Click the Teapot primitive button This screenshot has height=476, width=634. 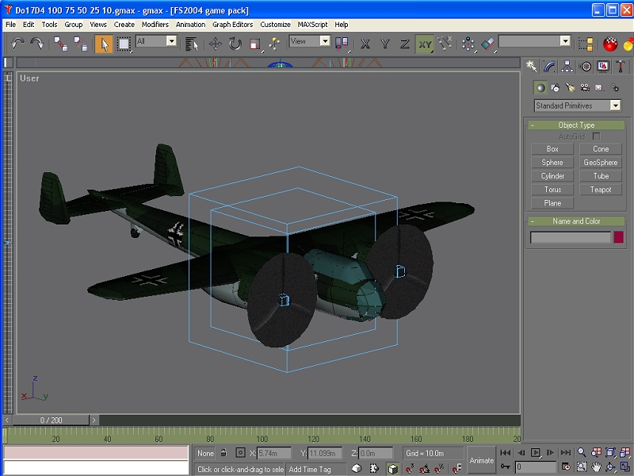click(601, 190)
